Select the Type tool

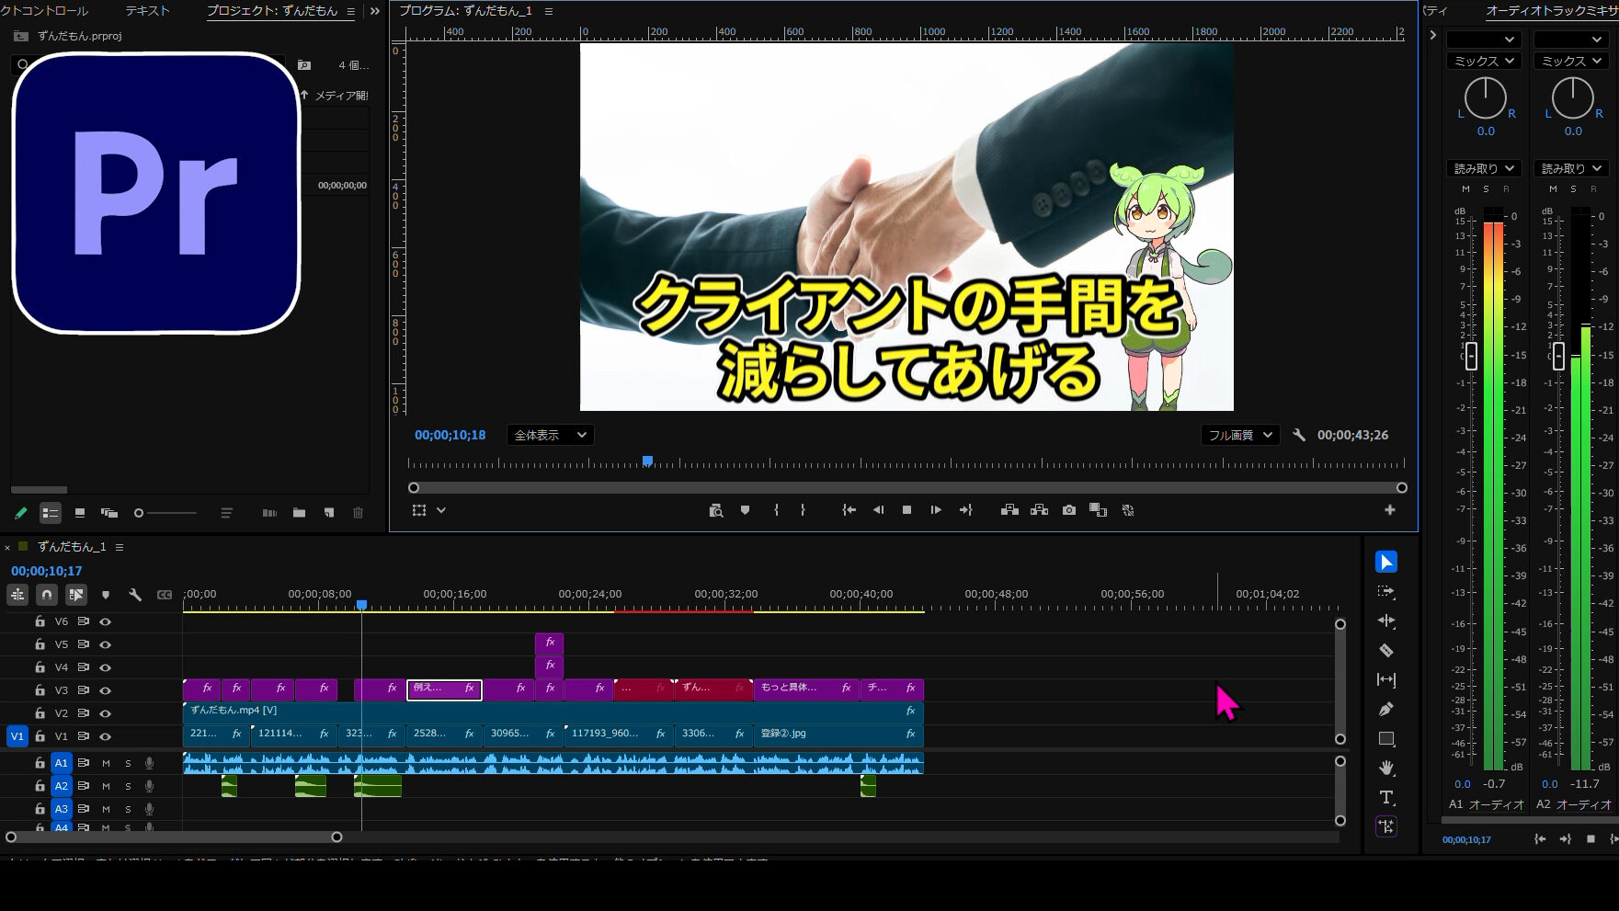pyautogui.click(x=1386, y=797)
